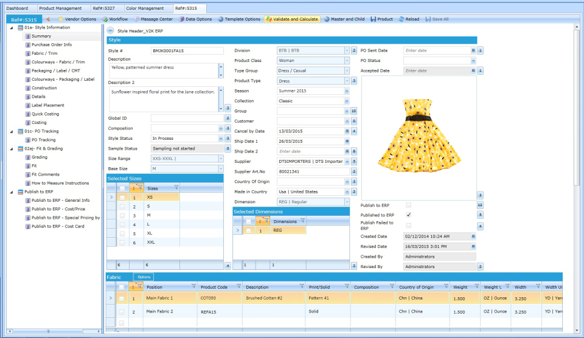The height and width of the screenshot is (338, 584).
Task: Open Vendor Options in toolbar
Action: point(77,19)
